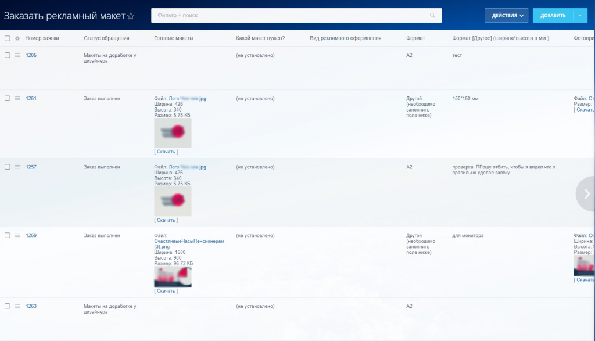Click Скачать under row 1259 layout

click(166, 291)
